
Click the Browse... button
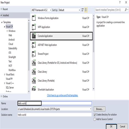(100, 109)
